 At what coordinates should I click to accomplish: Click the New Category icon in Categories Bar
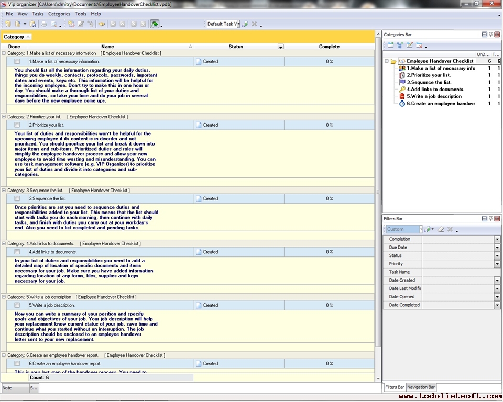[391, 46]
